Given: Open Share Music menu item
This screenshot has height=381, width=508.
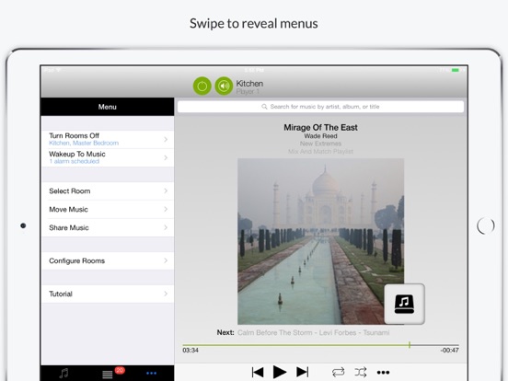Looking at the screenshot, I should (x=108, y=227).
